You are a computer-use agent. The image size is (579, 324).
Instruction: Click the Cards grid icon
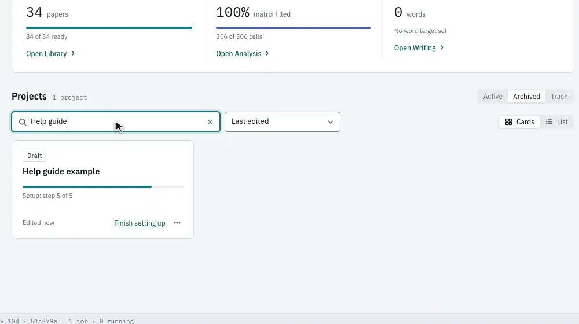tap(508, 122)
